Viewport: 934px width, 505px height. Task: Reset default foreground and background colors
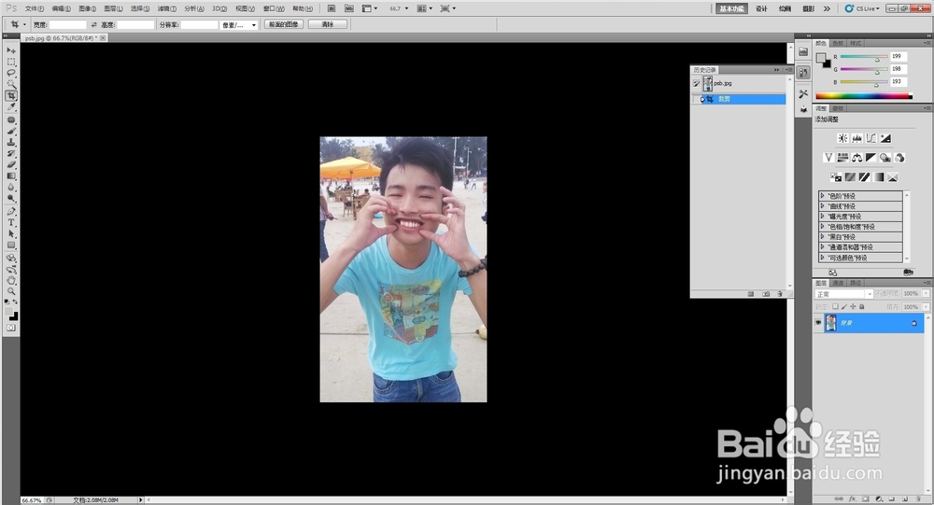7,302
